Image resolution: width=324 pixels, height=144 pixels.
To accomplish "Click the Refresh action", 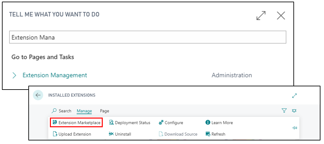I will click(215, 134).
